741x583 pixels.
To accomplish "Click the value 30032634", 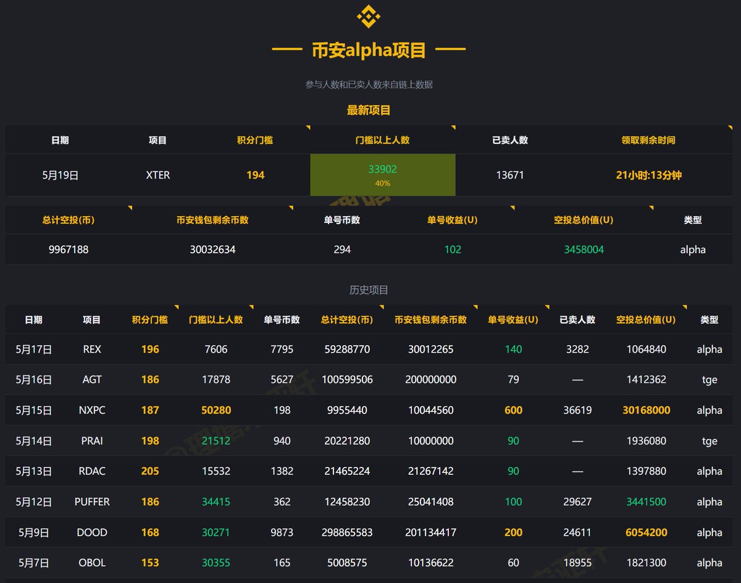I will (212, 250).
